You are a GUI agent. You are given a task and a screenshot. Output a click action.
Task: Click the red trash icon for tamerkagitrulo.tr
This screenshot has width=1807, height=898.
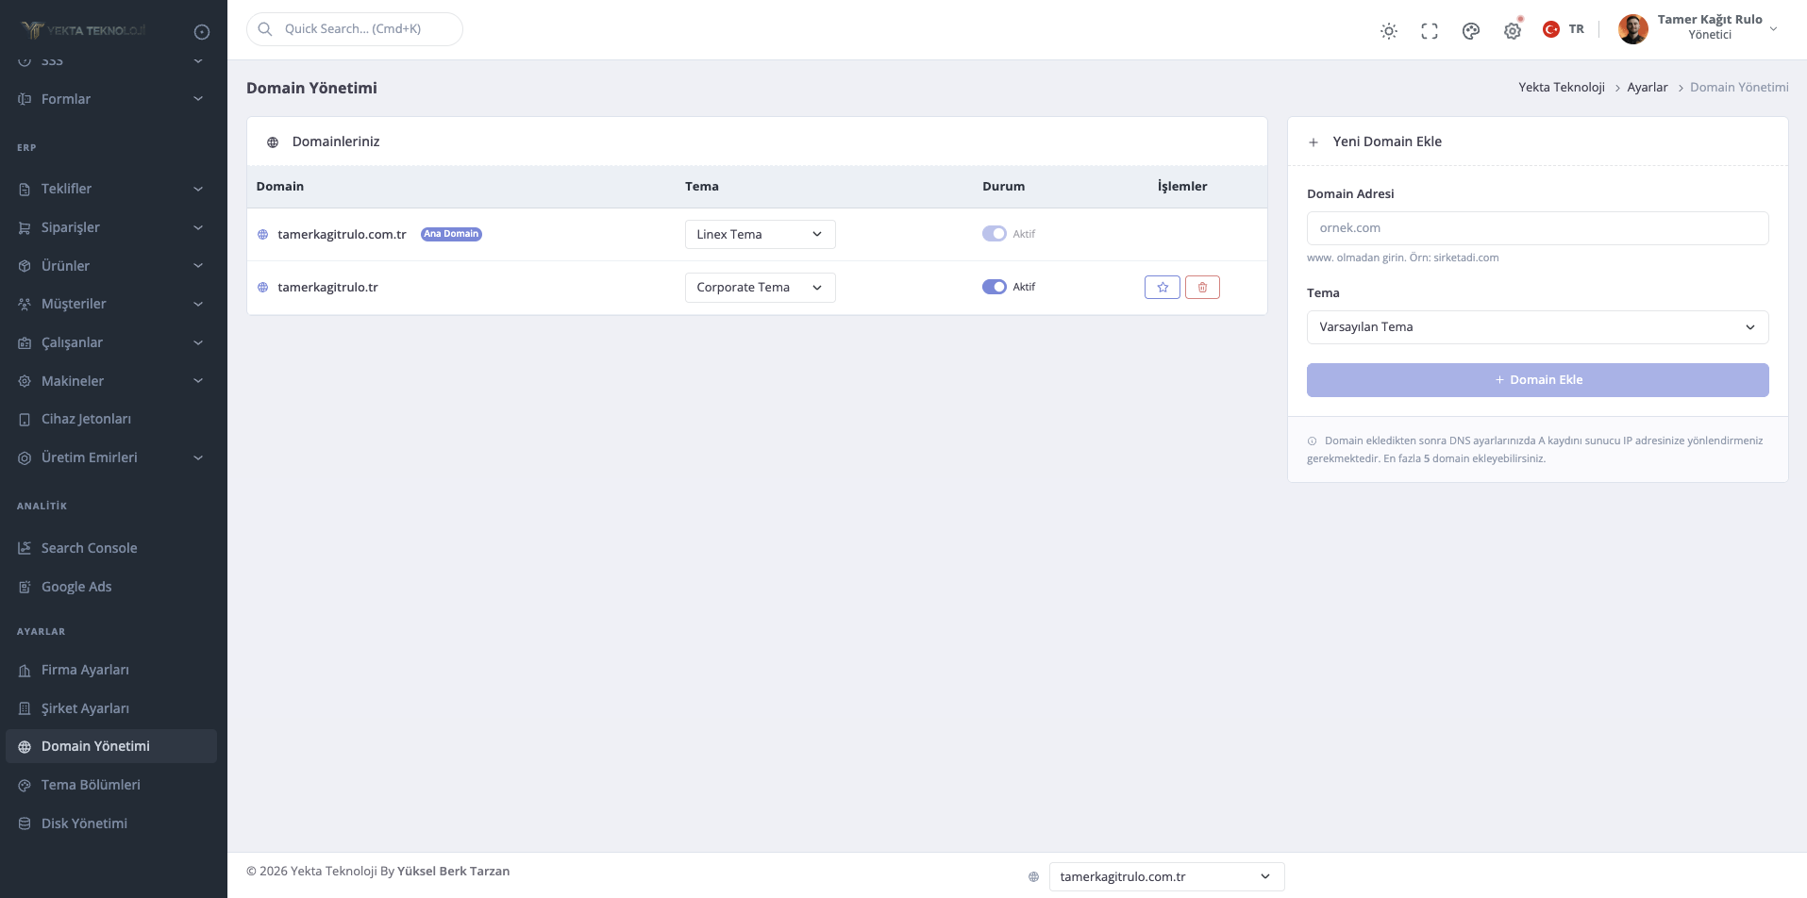pyautogui.click(x=1202, y=288)
